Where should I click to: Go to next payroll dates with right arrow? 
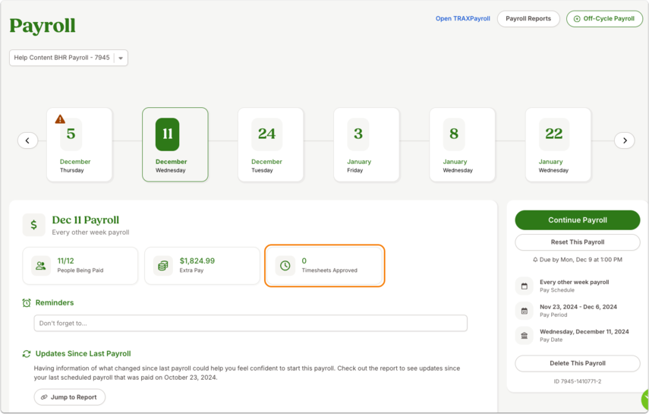[625, 141]
